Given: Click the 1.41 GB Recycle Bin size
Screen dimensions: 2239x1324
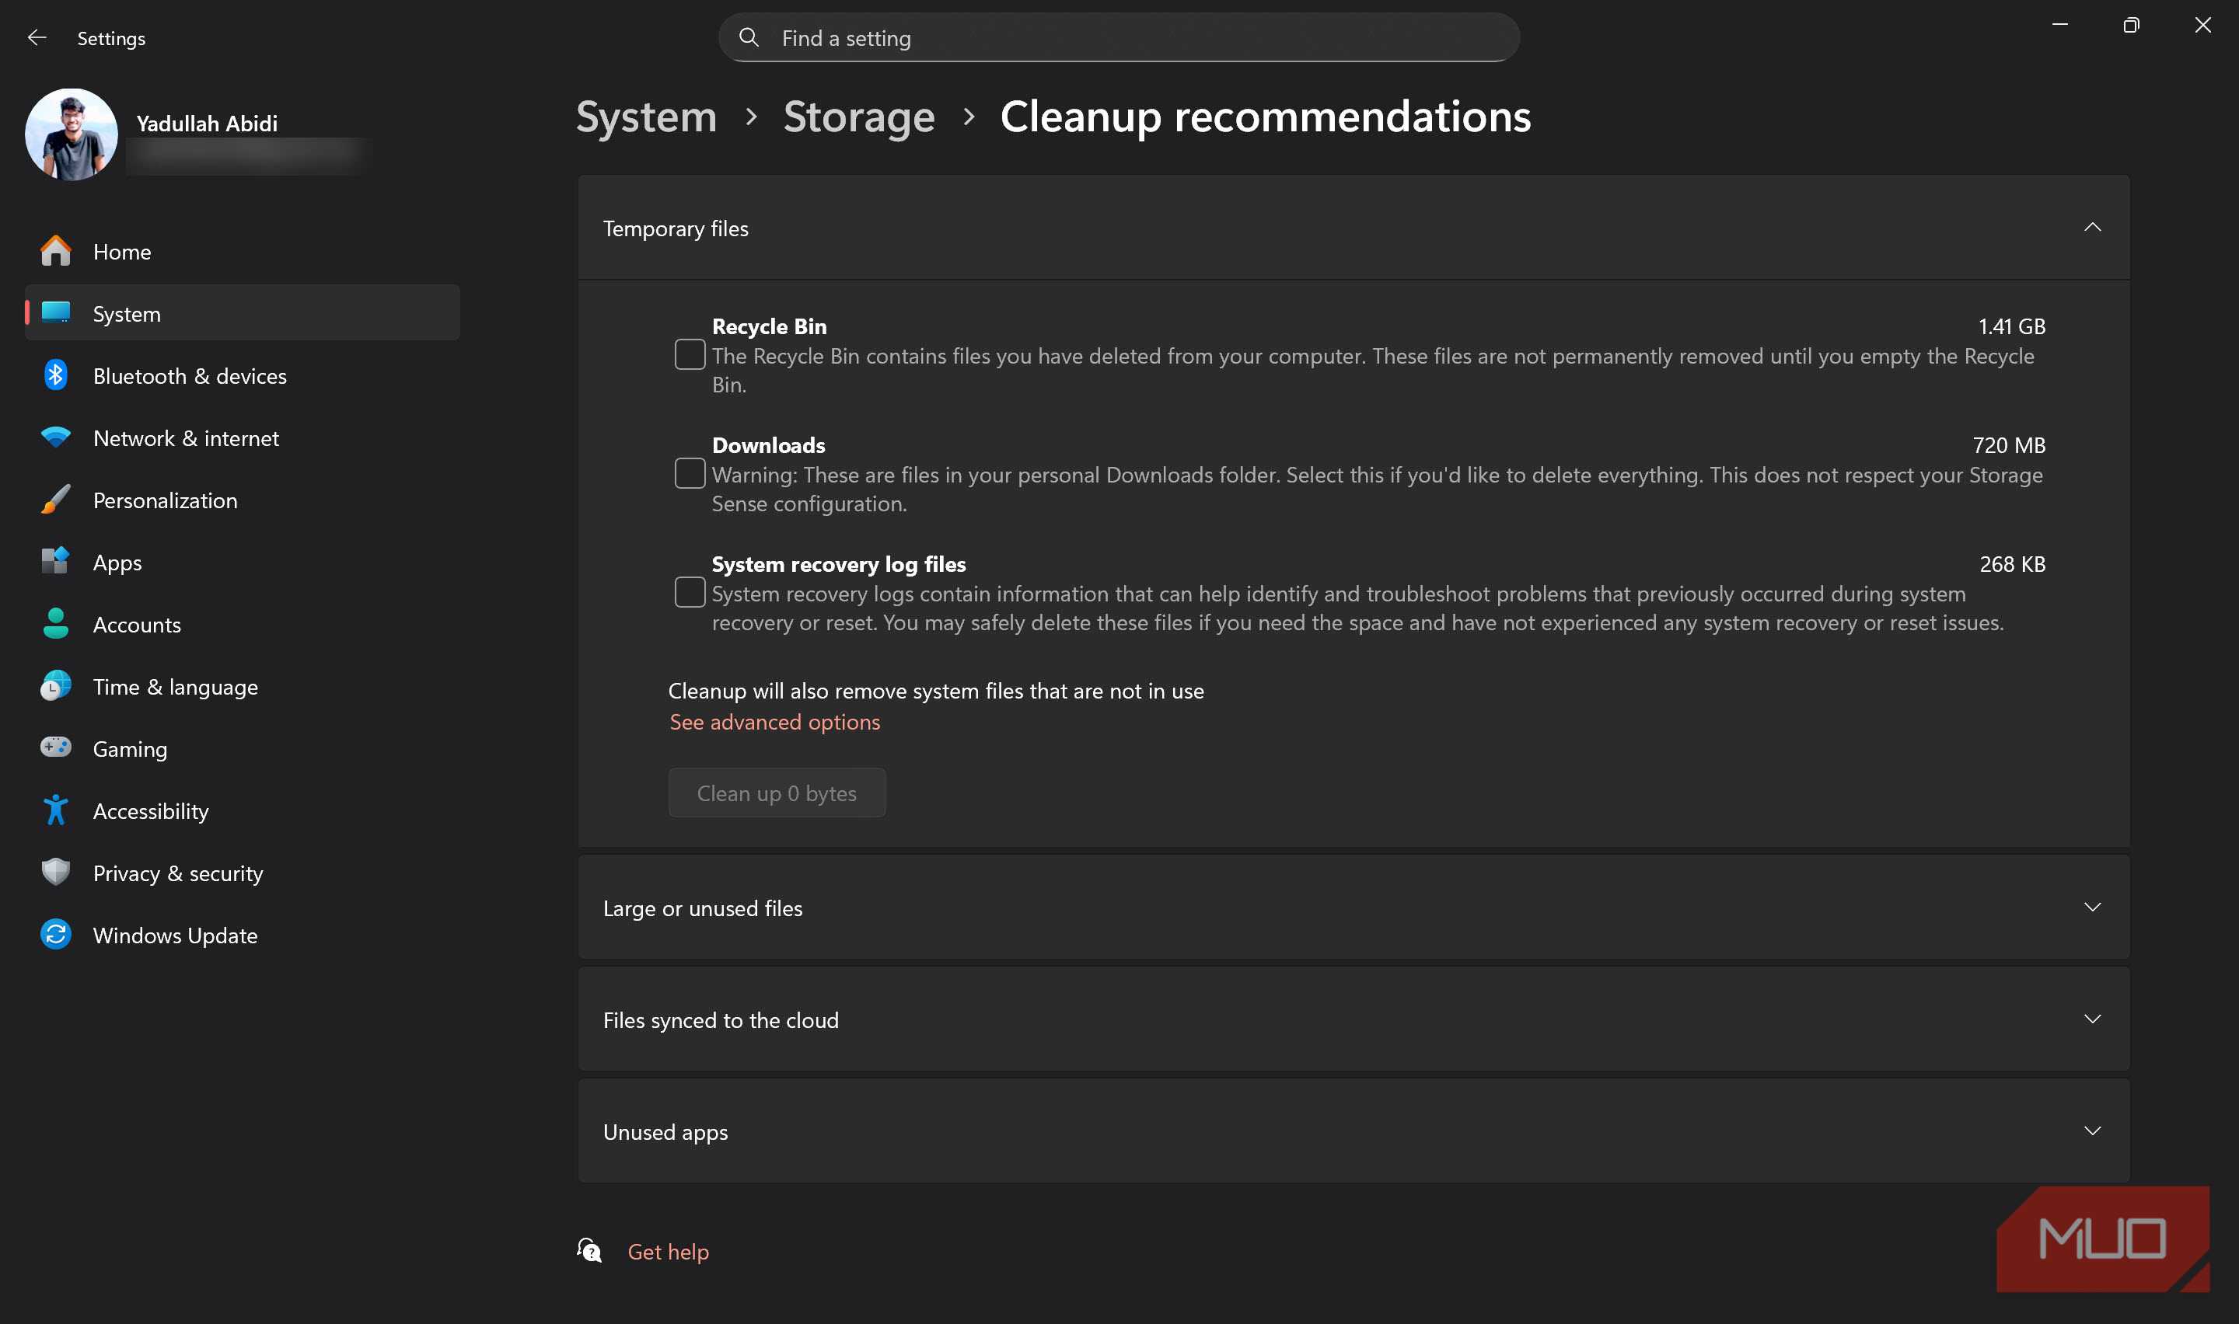Looking at the screenshot, I should (x=2011, y=326).
